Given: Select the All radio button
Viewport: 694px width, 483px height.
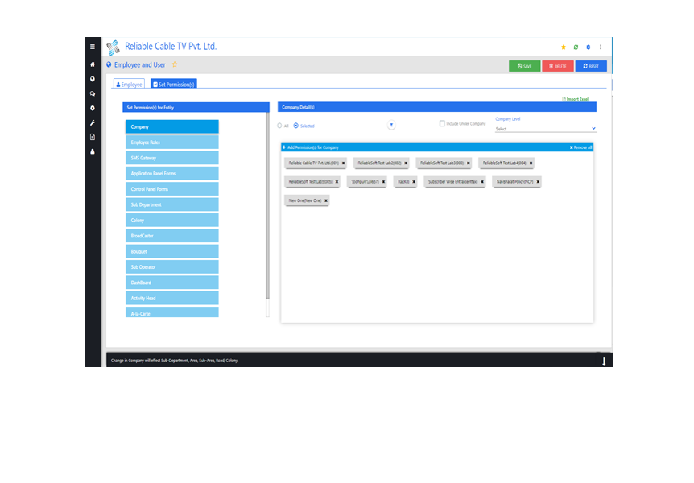Looking at the screenshot, I should coord(279,126).
